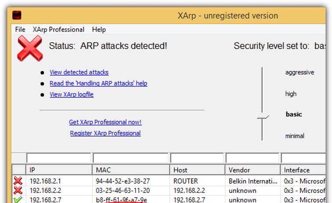Viewport: 332px width, 203px height.
Task: Sort by the Vendor column header
Action: pyautogui.click(x=253, y=170)
